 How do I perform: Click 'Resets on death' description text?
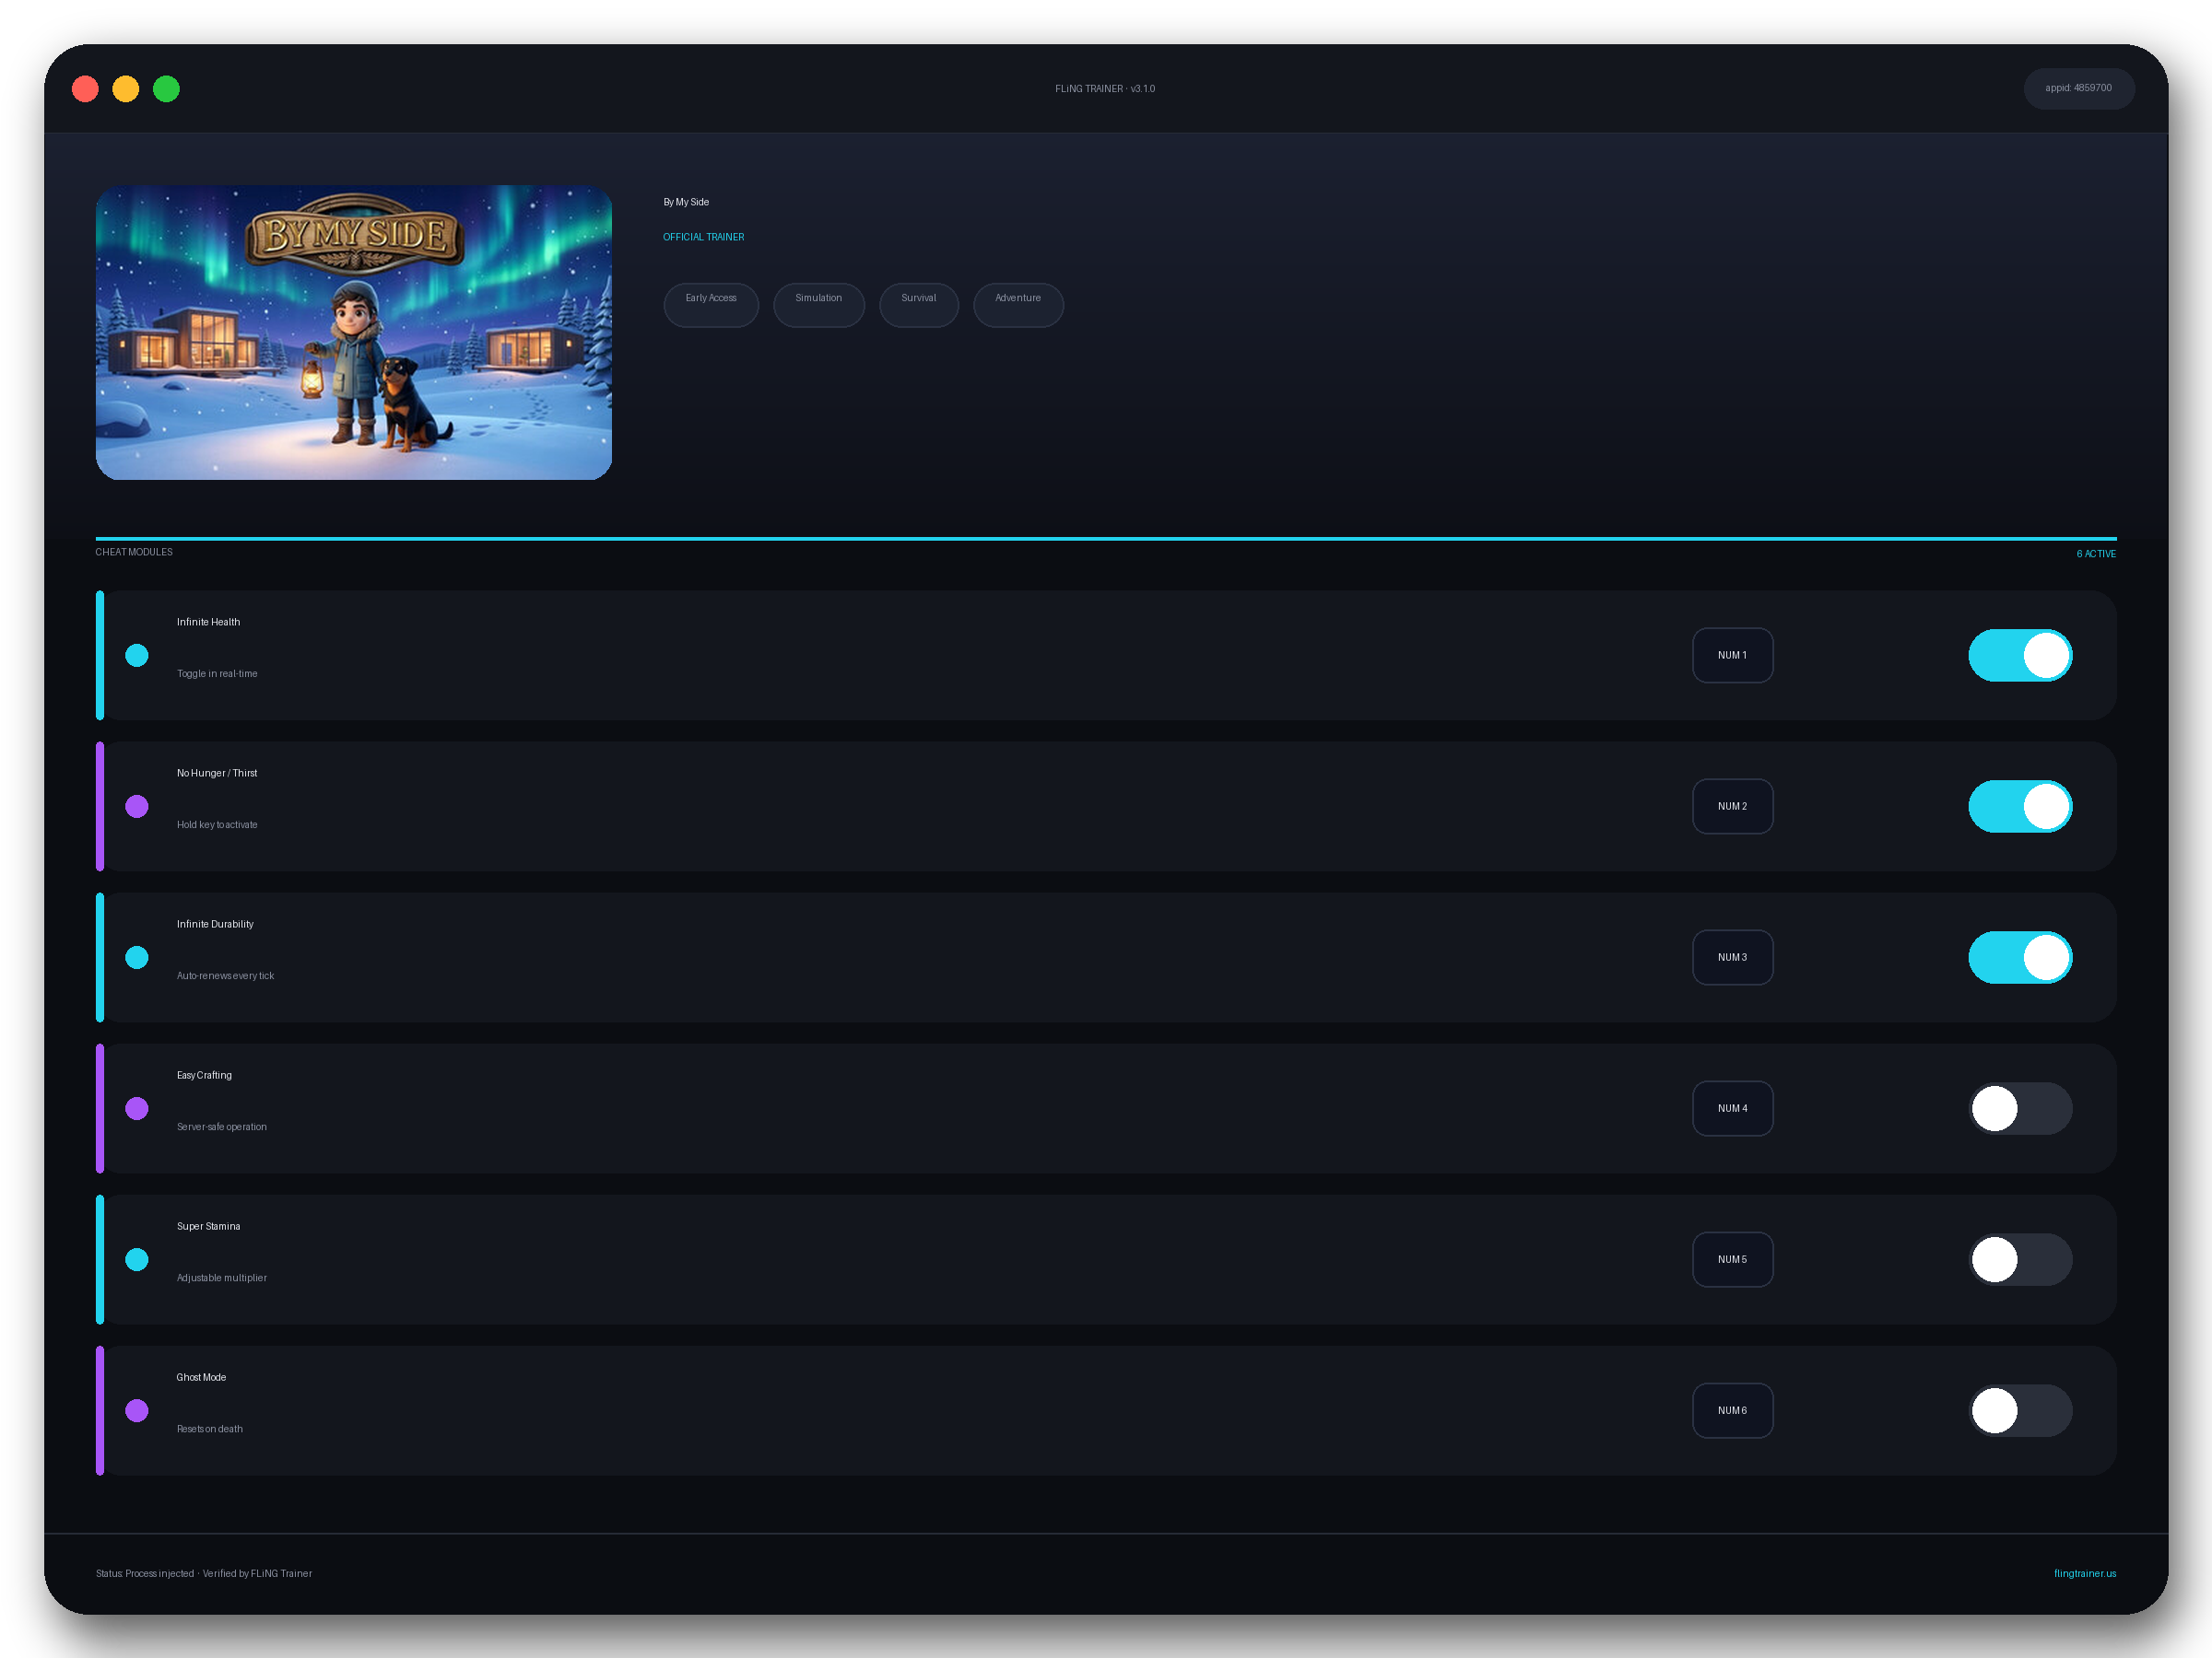click(210, 1430)
